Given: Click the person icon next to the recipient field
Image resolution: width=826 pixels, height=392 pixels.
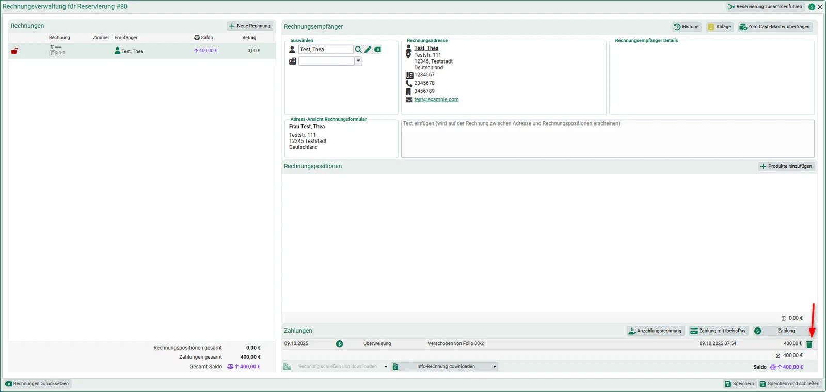Looking at the screenshot, I should click(292, 50).
